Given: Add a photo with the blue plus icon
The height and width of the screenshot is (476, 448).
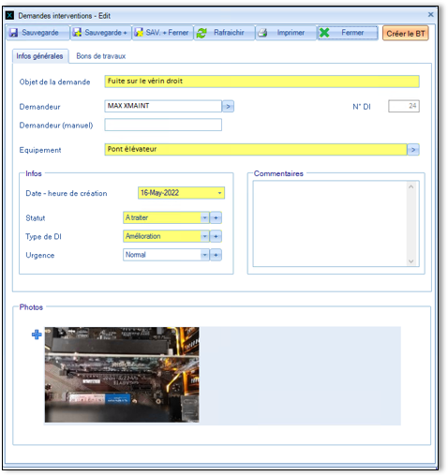Looking at the screenshot, I should click(37, 335).
